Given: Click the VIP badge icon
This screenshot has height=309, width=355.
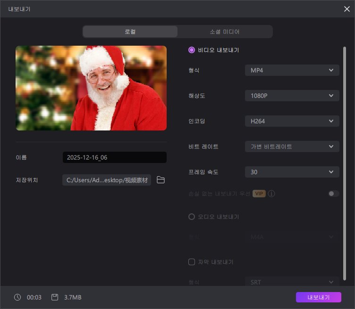Looking at the screenshot, I should point(258,194).
